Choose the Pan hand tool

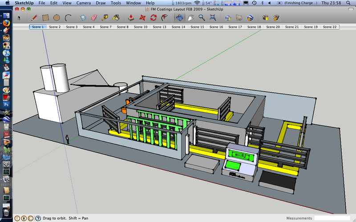click(x=190, y=18)
